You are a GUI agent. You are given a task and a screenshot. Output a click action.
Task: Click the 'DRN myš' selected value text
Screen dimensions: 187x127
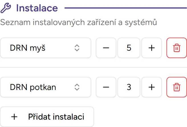click(x=28, y=48)
